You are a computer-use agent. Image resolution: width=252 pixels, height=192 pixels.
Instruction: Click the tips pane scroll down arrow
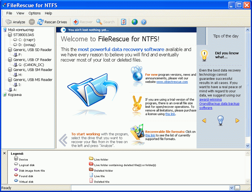coord(247,146)
